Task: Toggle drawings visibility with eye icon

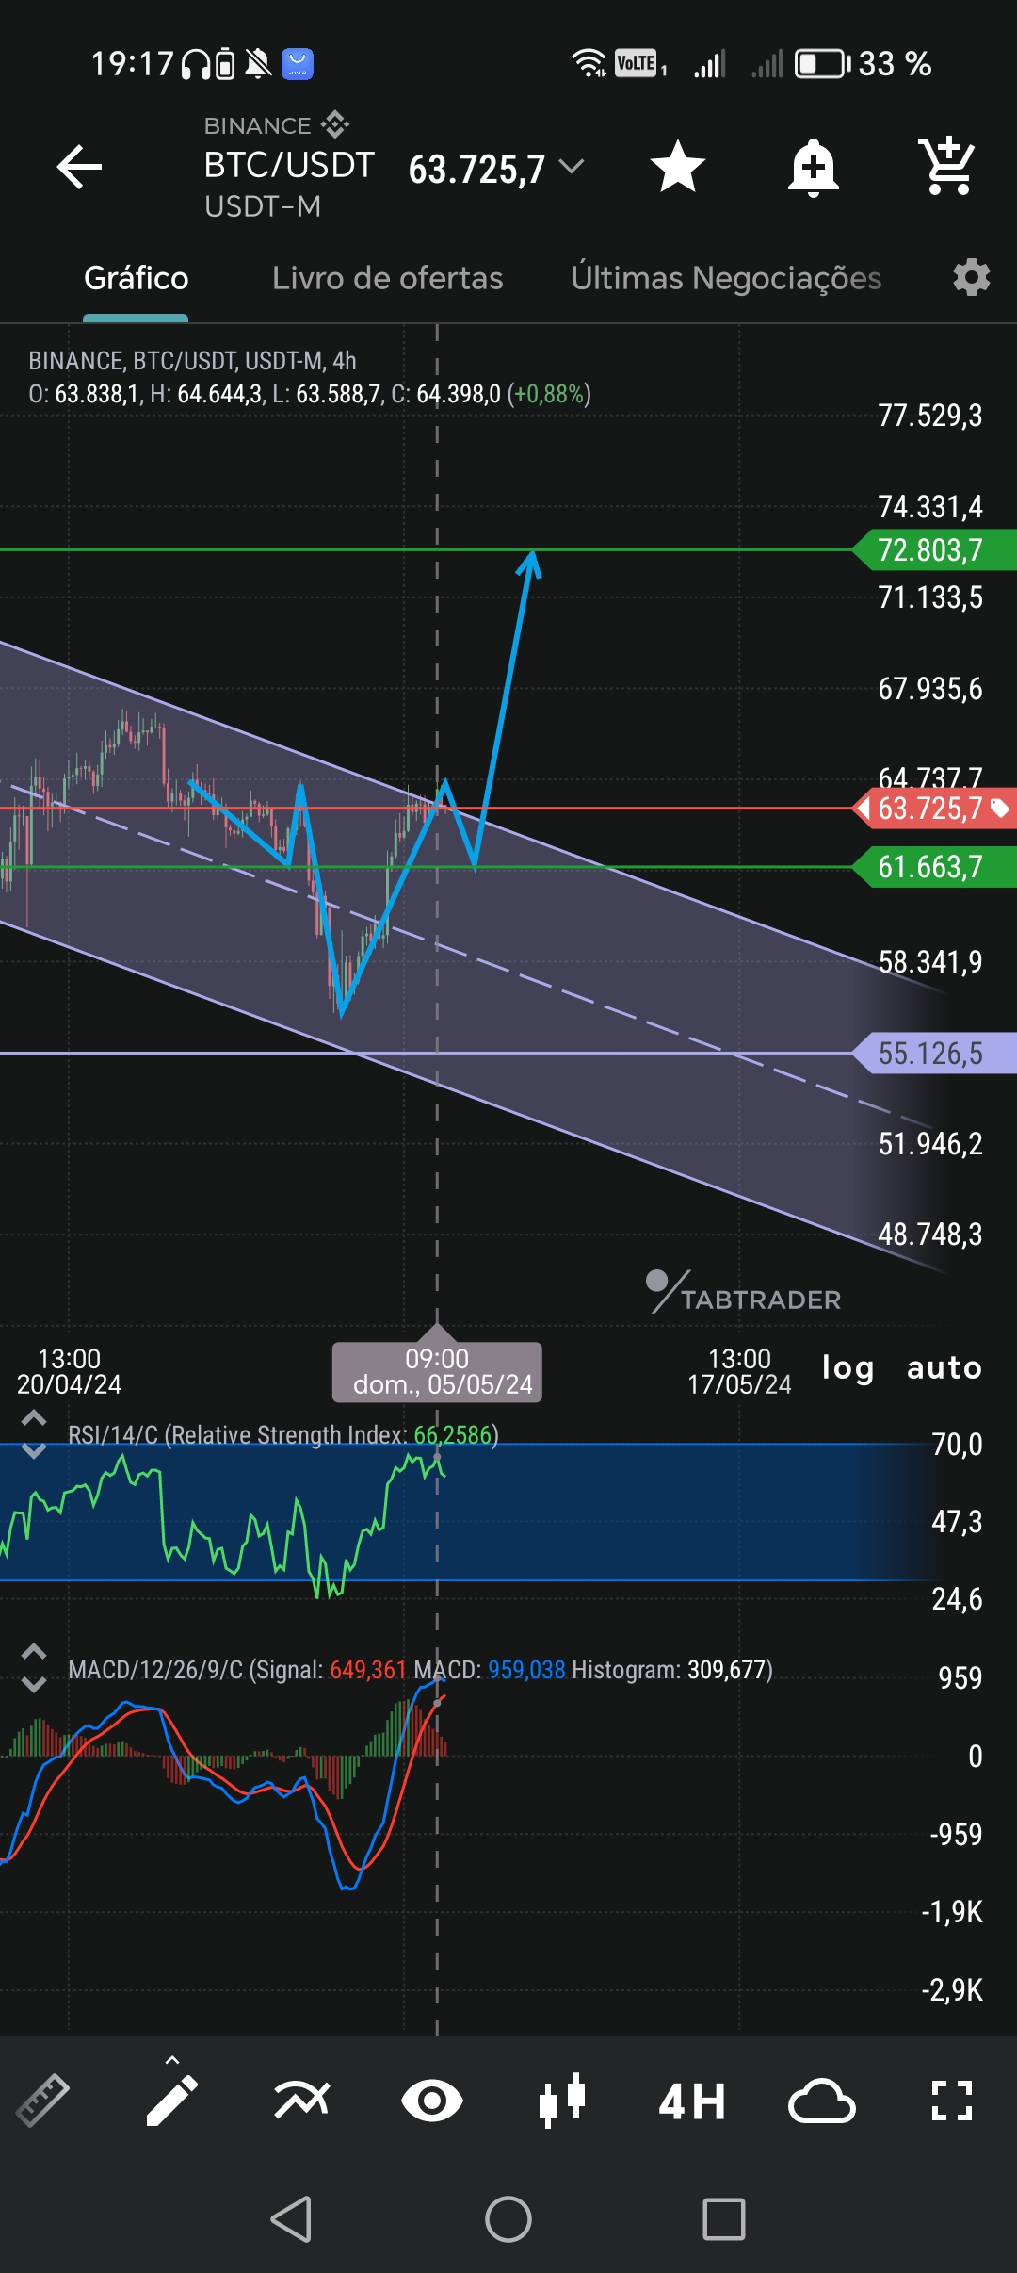Action: pos(431,2101)
